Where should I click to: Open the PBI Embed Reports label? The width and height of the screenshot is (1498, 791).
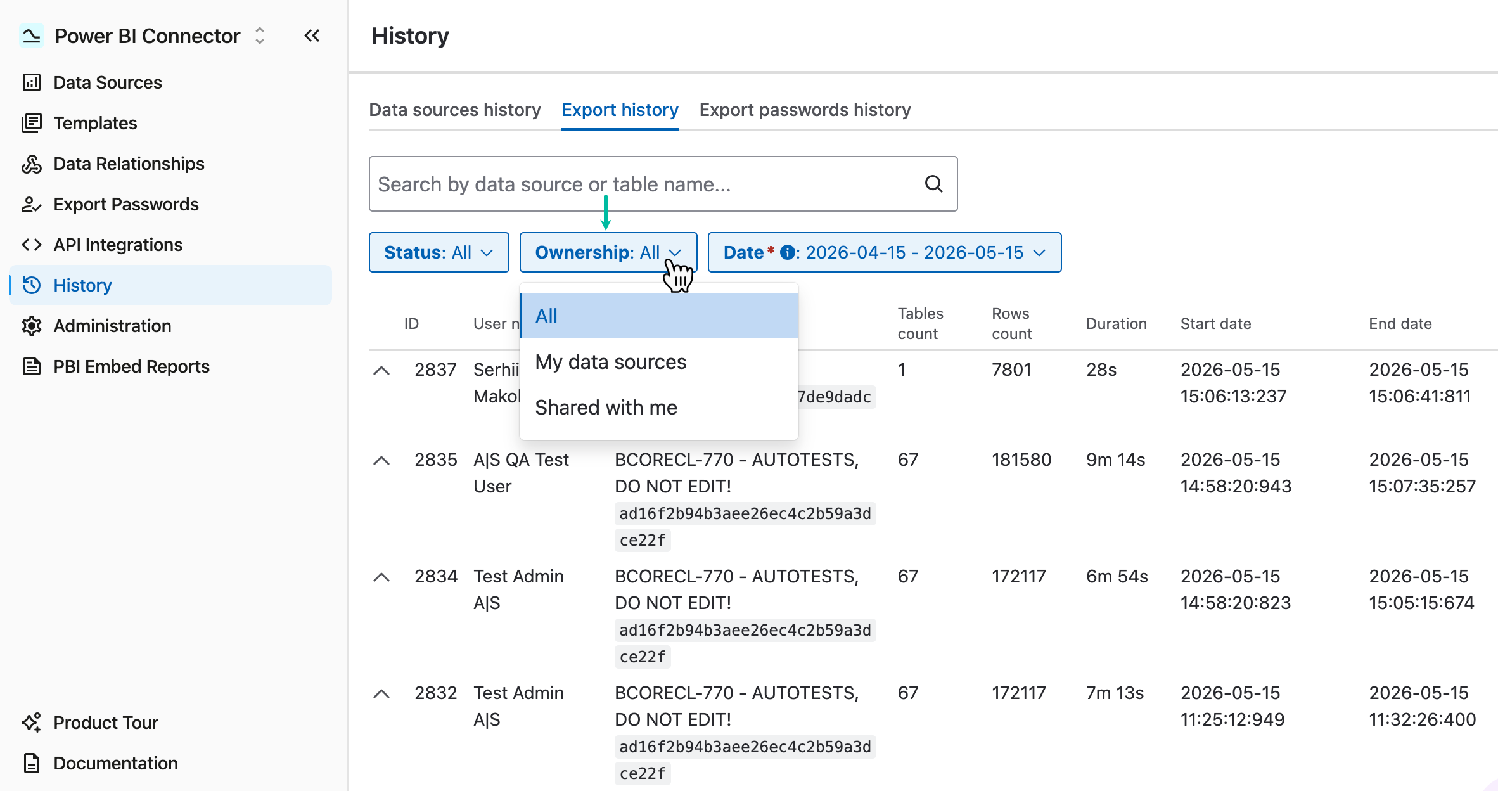pyautogui.click(x=131, y=366)
